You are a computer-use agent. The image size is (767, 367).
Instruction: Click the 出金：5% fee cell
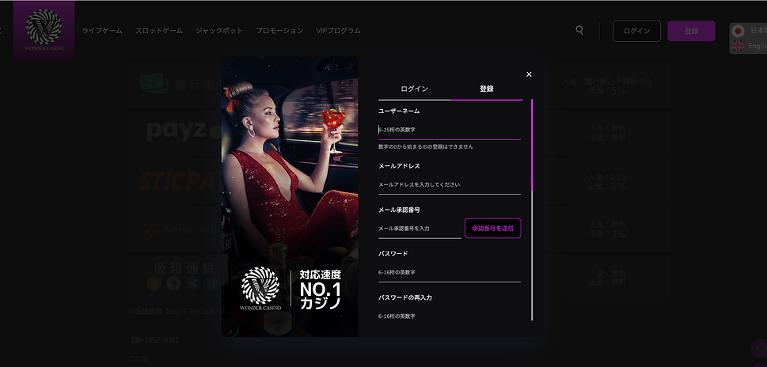point(607,90)
